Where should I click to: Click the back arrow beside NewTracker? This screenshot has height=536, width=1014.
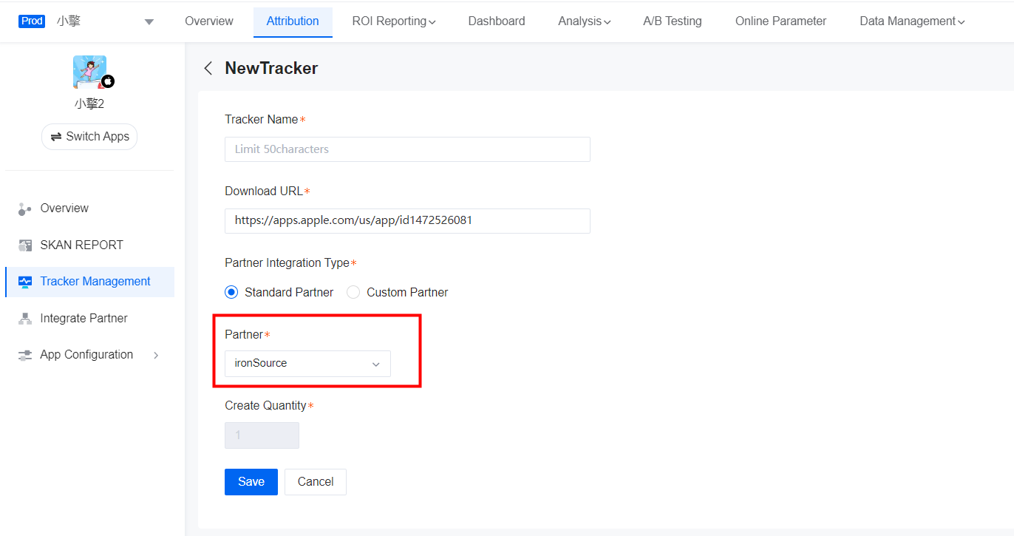tap(208, 67)
